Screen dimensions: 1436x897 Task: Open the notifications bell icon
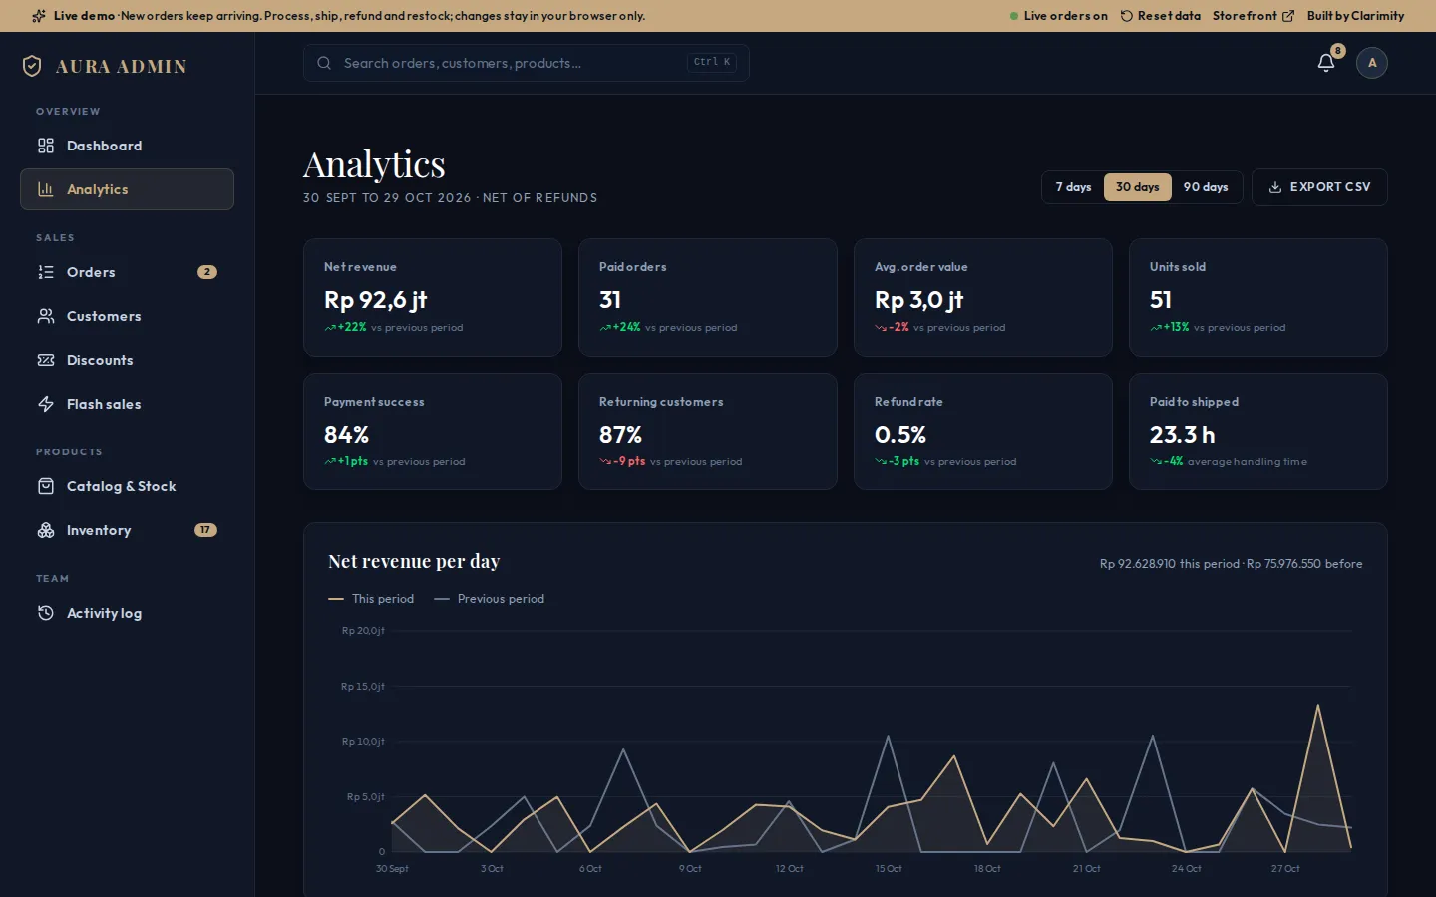(1326, 63)
